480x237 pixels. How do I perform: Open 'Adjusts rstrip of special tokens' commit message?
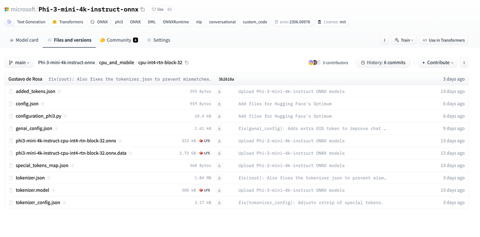tap(311, 203)
